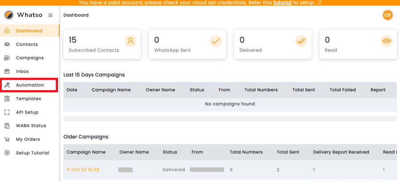The image size is (400, 182).
Task: Click the Contacts people icon
Action: click(x=7, y=44)
